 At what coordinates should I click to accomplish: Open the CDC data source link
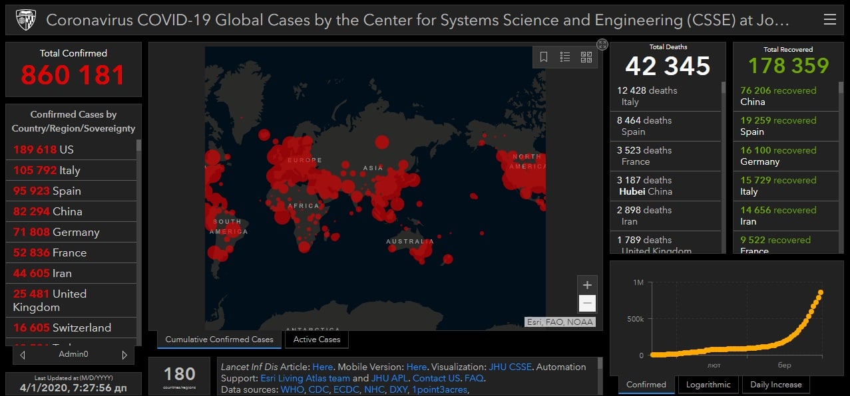(x=318, y=389)
